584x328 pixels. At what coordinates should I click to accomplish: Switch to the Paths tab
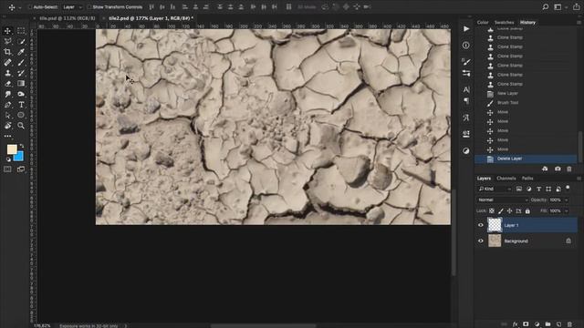pos(527,179)
